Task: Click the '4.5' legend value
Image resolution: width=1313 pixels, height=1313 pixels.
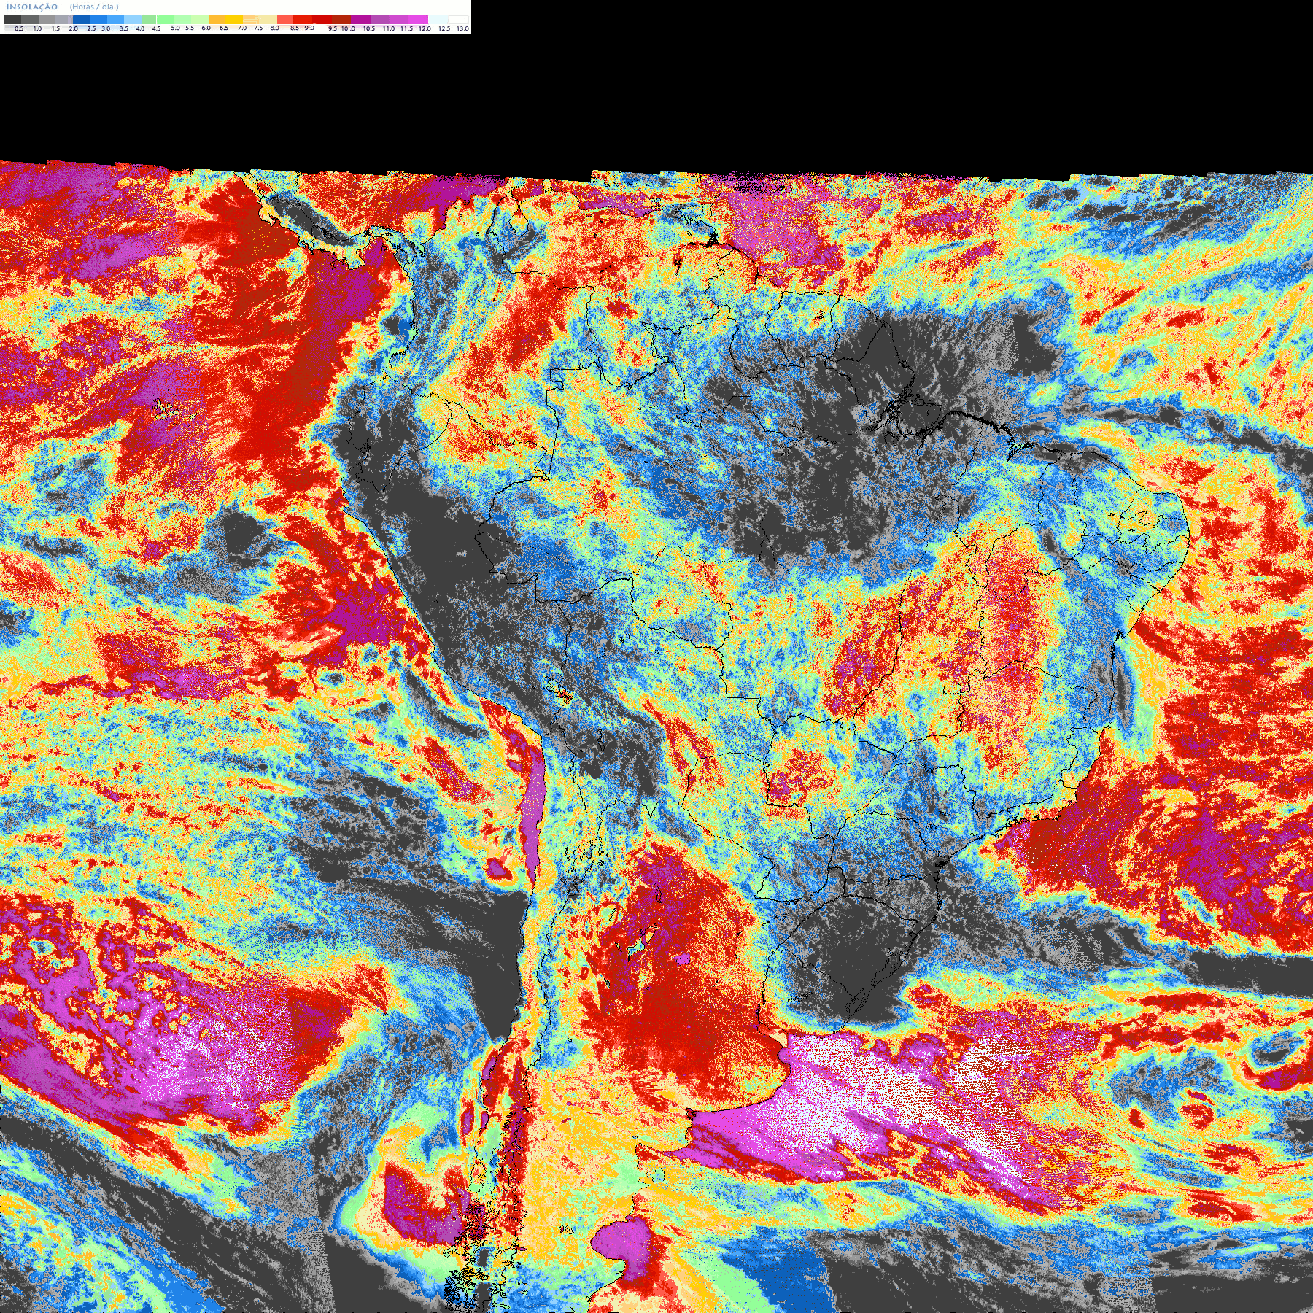Action: click(x=156, y=28)
